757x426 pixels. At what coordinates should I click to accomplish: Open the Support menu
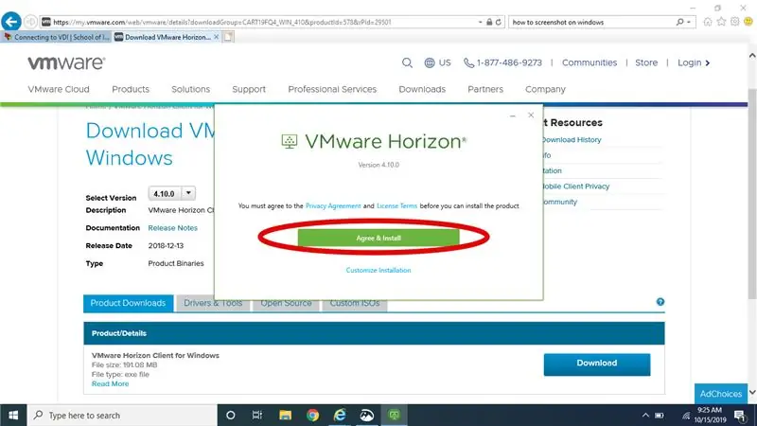(x=249, y=89)
